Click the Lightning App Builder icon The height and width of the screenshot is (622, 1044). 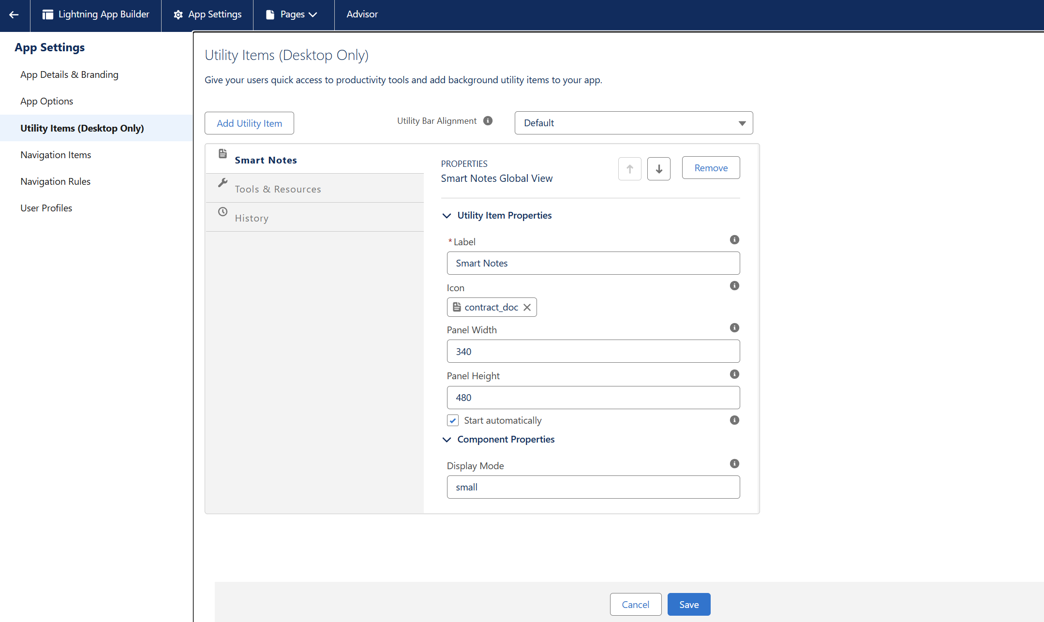point(47,15)
